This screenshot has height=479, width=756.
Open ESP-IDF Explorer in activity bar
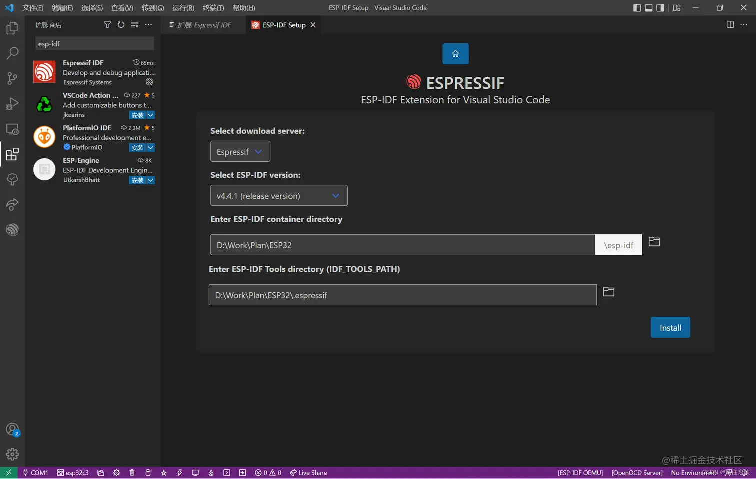12,229
